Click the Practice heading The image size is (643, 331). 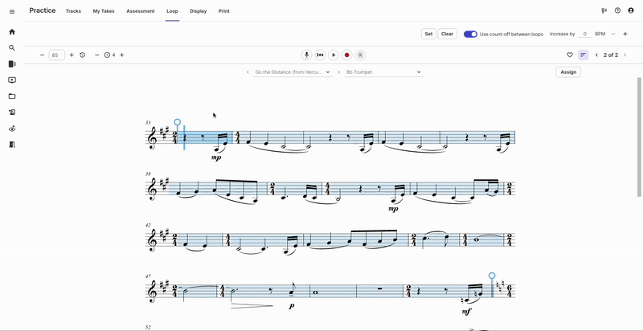[x=43, y=10]
